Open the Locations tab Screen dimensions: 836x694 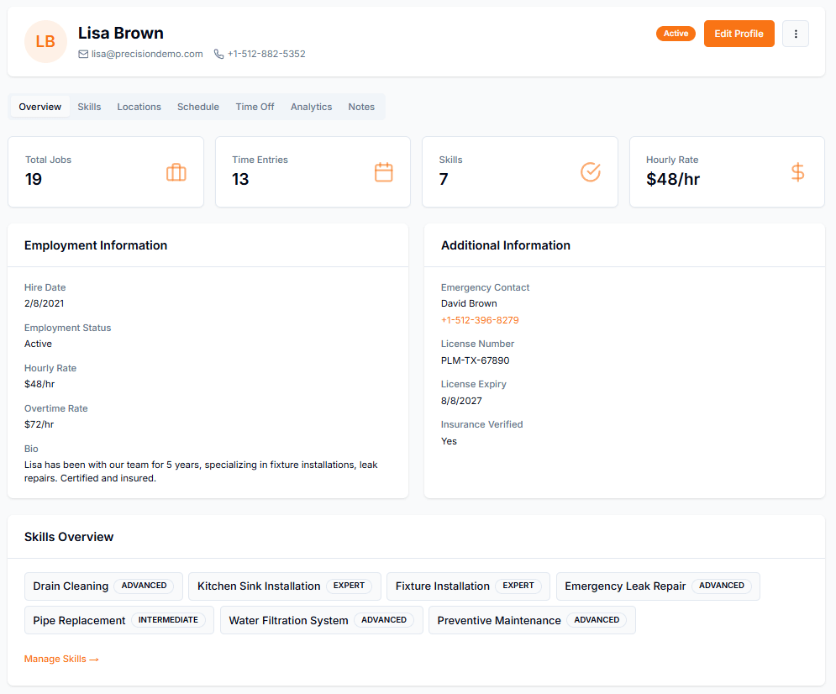click(139, 107)
